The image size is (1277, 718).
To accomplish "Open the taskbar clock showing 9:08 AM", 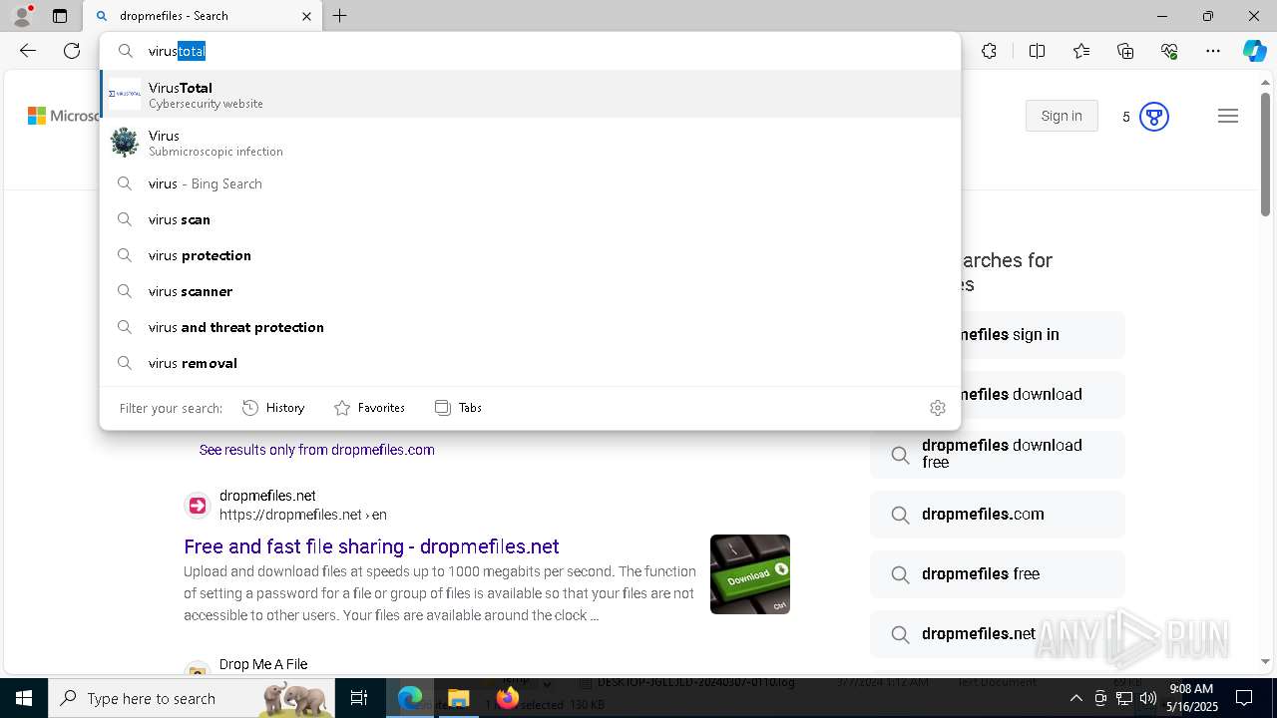I will pos(1192,698).
